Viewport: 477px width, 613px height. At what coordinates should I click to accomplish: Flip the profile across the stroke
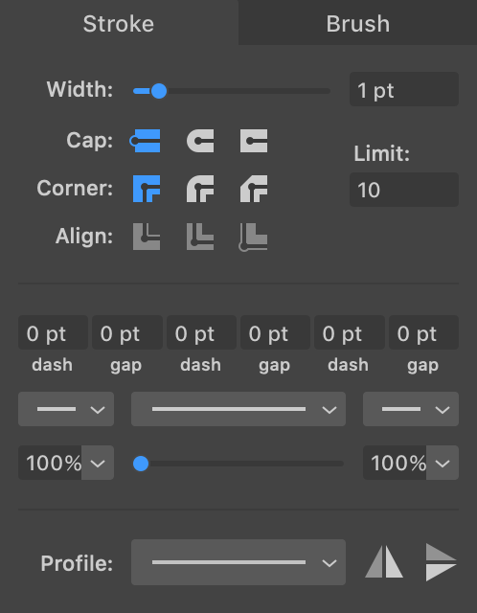[x=441, y=562]
